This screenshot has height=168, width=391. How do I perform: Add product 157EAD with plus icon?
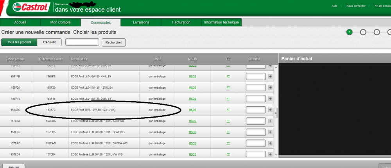pos(270,143)
